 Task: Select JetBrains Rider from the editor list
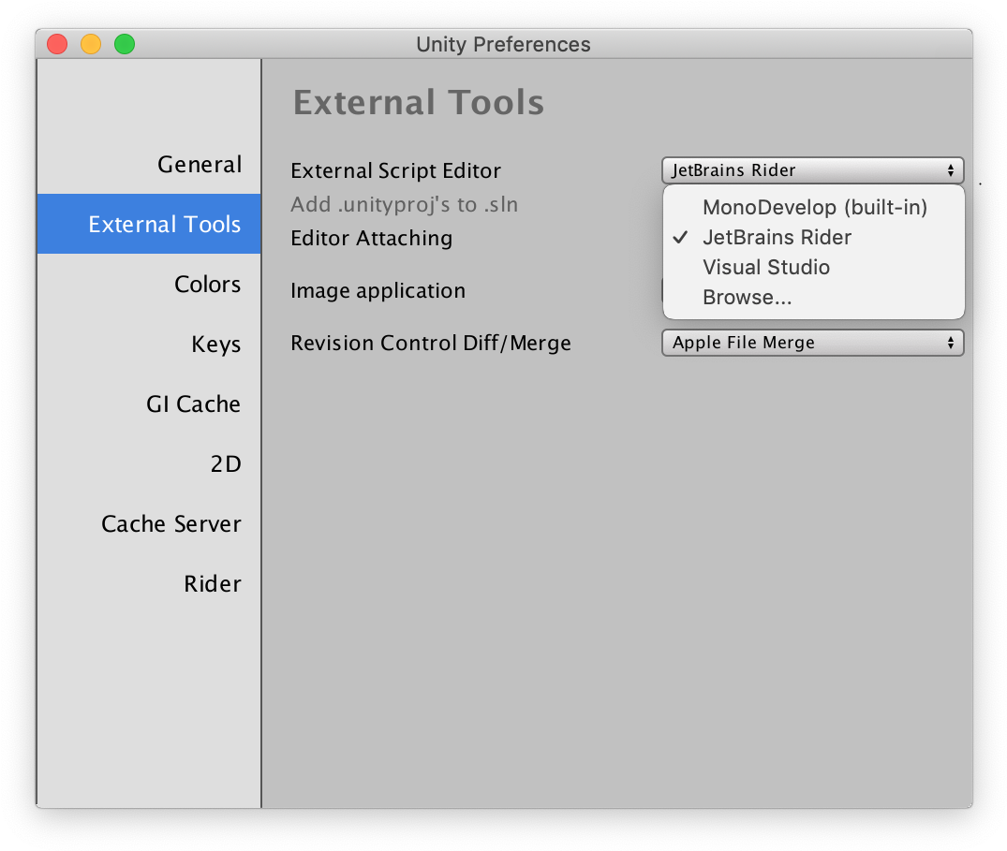click(777, 237)
